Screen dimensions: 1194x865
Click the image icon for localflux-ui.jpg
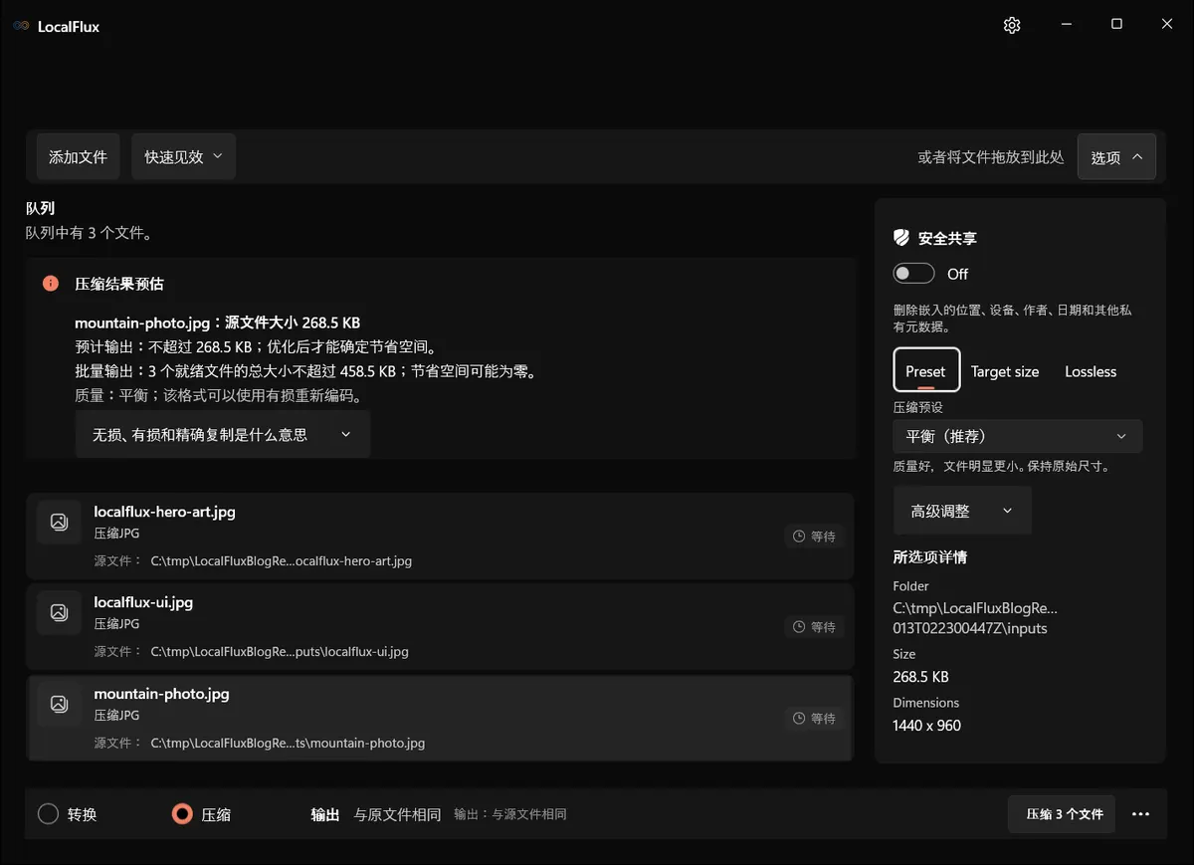point(59,612)
